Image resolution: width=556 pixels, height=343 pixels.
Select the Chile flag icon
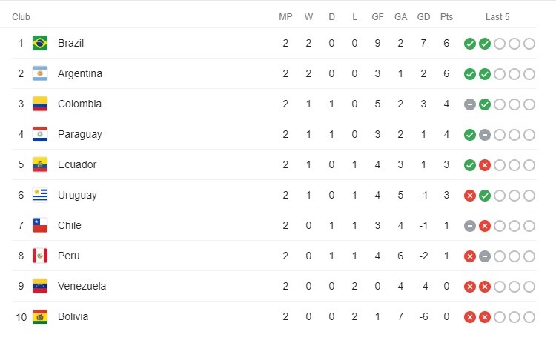point(40,225)
